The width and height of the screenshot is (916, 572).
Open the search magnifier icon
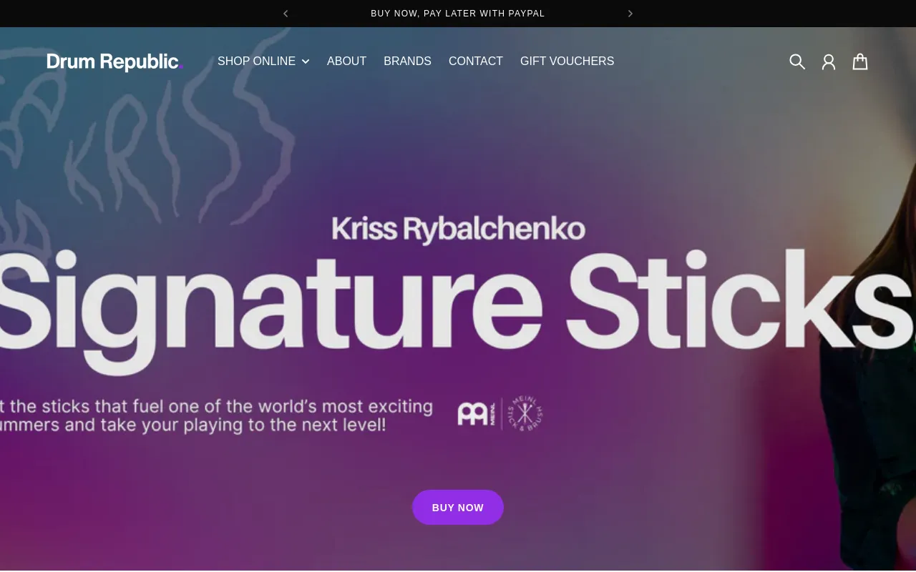coord(797,61)
